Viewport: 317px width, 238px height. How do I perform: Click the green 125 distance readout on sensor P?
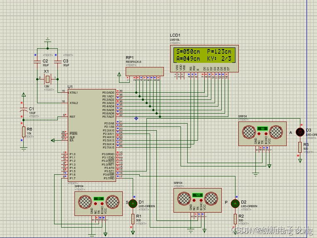coord(198,195)
